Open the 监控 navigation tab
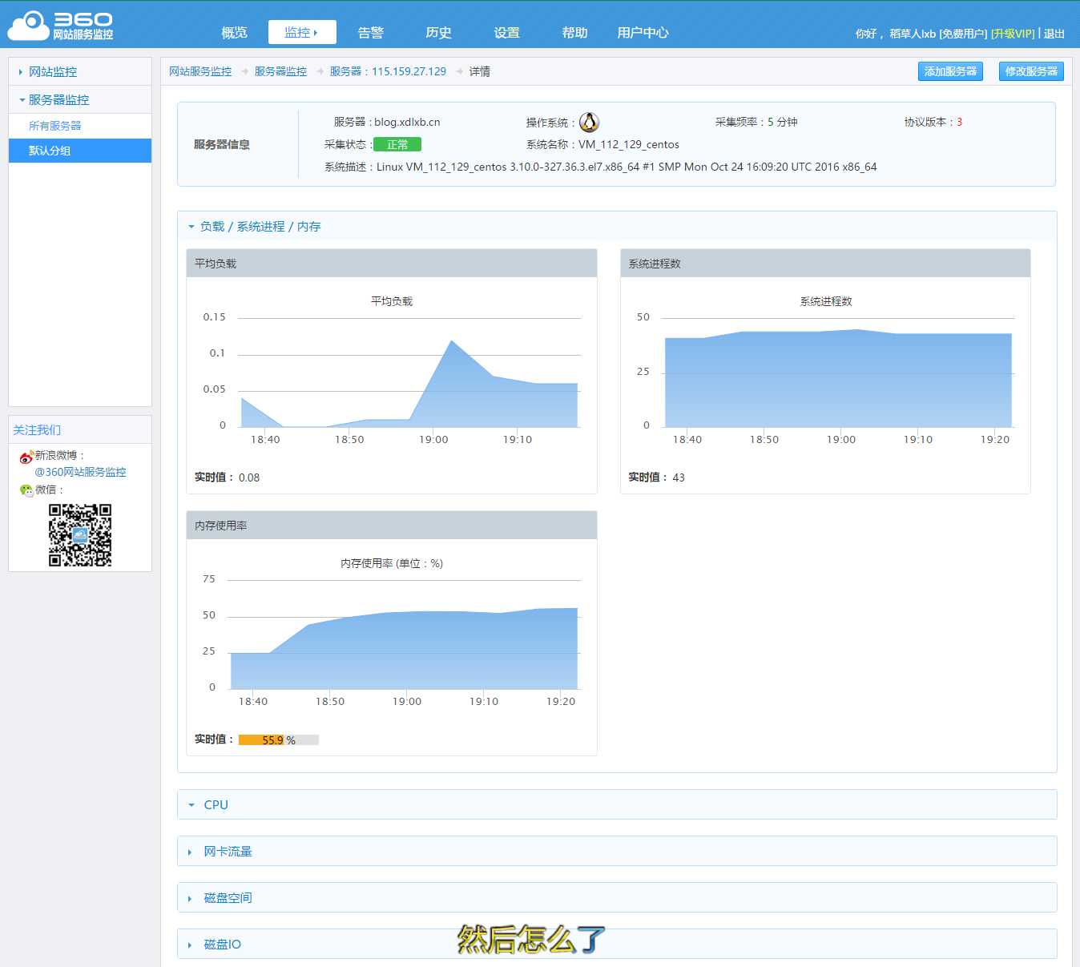 (302, 32)
